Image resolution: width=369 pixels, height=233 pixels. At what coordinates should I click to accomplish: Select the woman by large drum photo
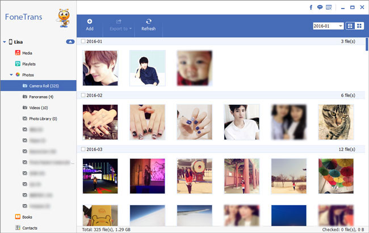pos(194,176)
